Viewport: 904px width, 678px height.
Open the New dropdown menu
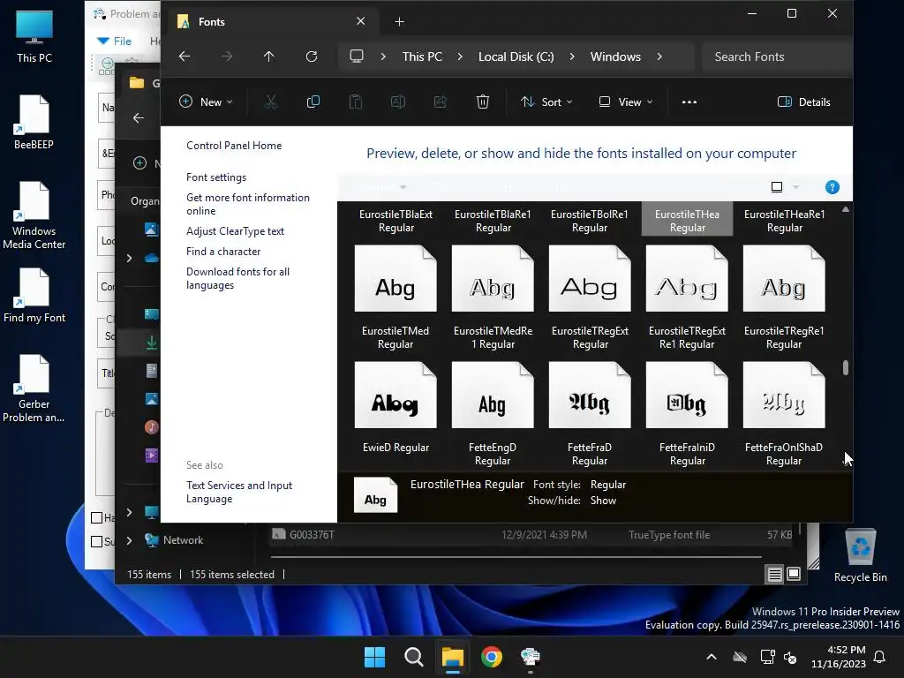tap(206, 102)
